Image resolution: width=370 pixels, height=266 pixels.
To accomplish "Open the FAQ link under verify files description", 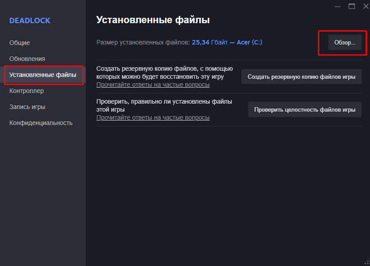I will coord(153,117).
